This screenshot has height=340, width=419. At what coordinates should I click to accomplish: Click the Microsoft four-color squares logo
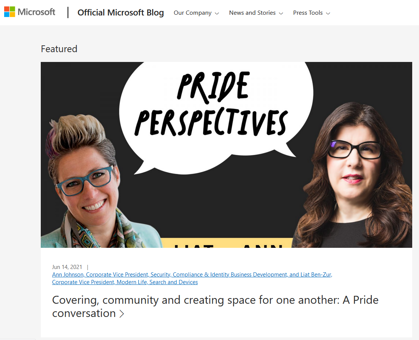(9, 12)
